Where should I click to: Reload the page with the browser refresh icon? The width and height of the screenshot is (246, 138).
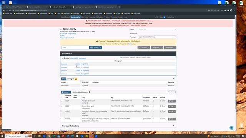pyautogui.click(x=10, y=10)
